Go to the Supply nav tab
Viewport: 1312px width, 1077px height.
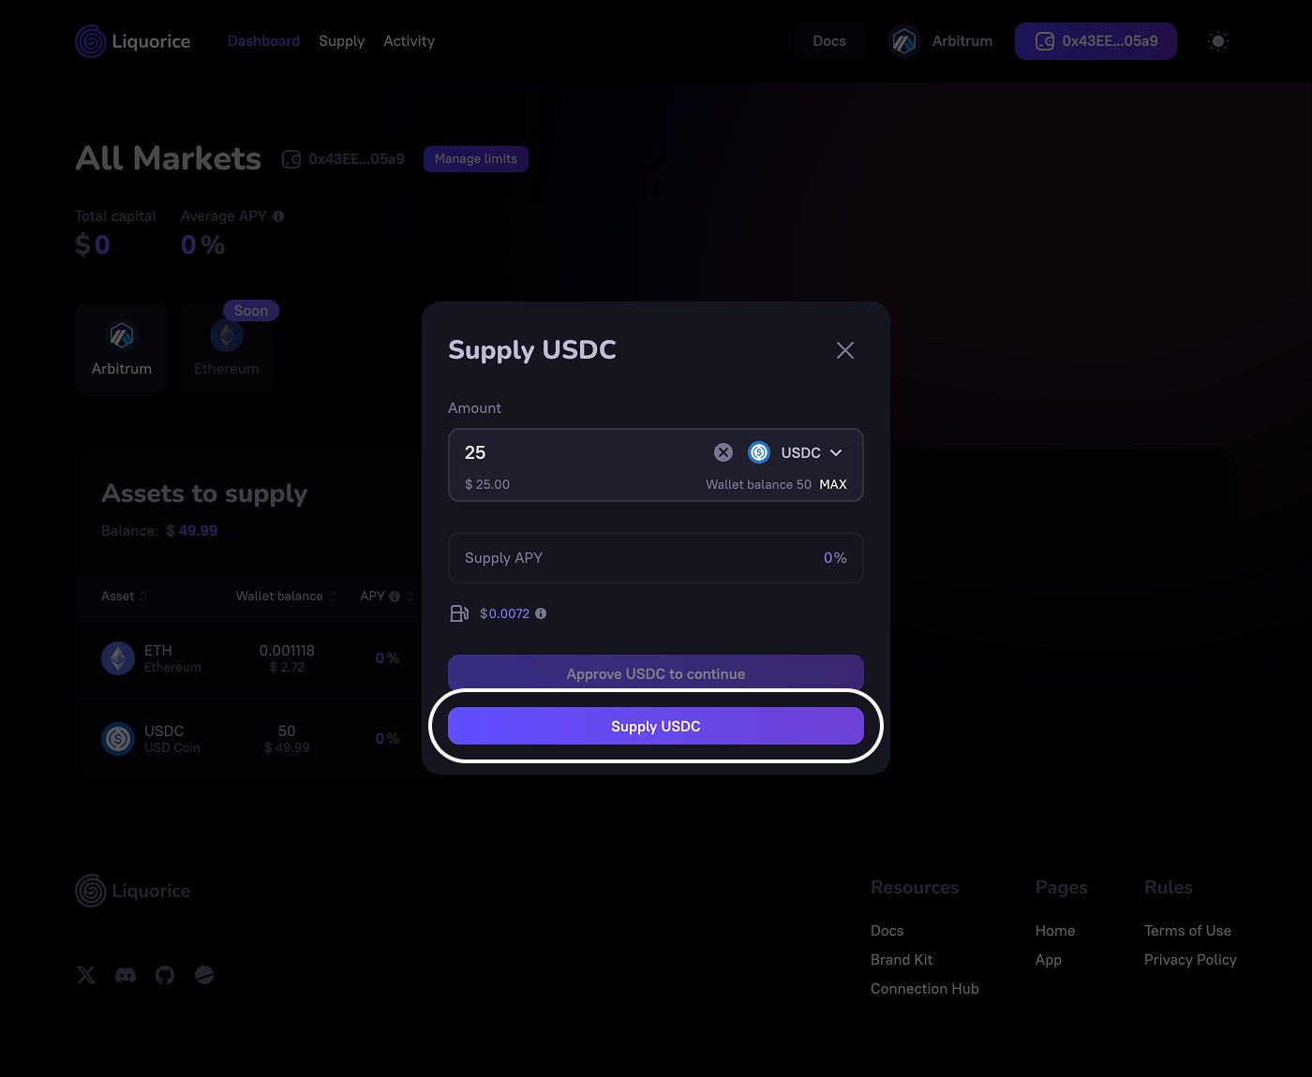(x=341, y=41)
